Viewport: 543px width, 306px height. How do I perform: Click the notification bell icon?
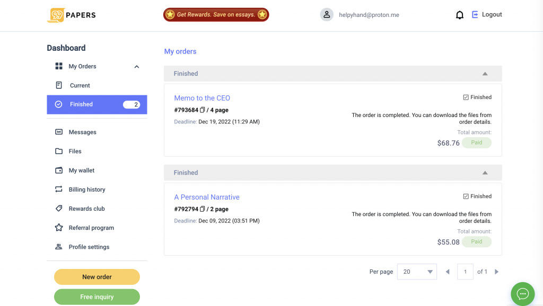[460, 15]
